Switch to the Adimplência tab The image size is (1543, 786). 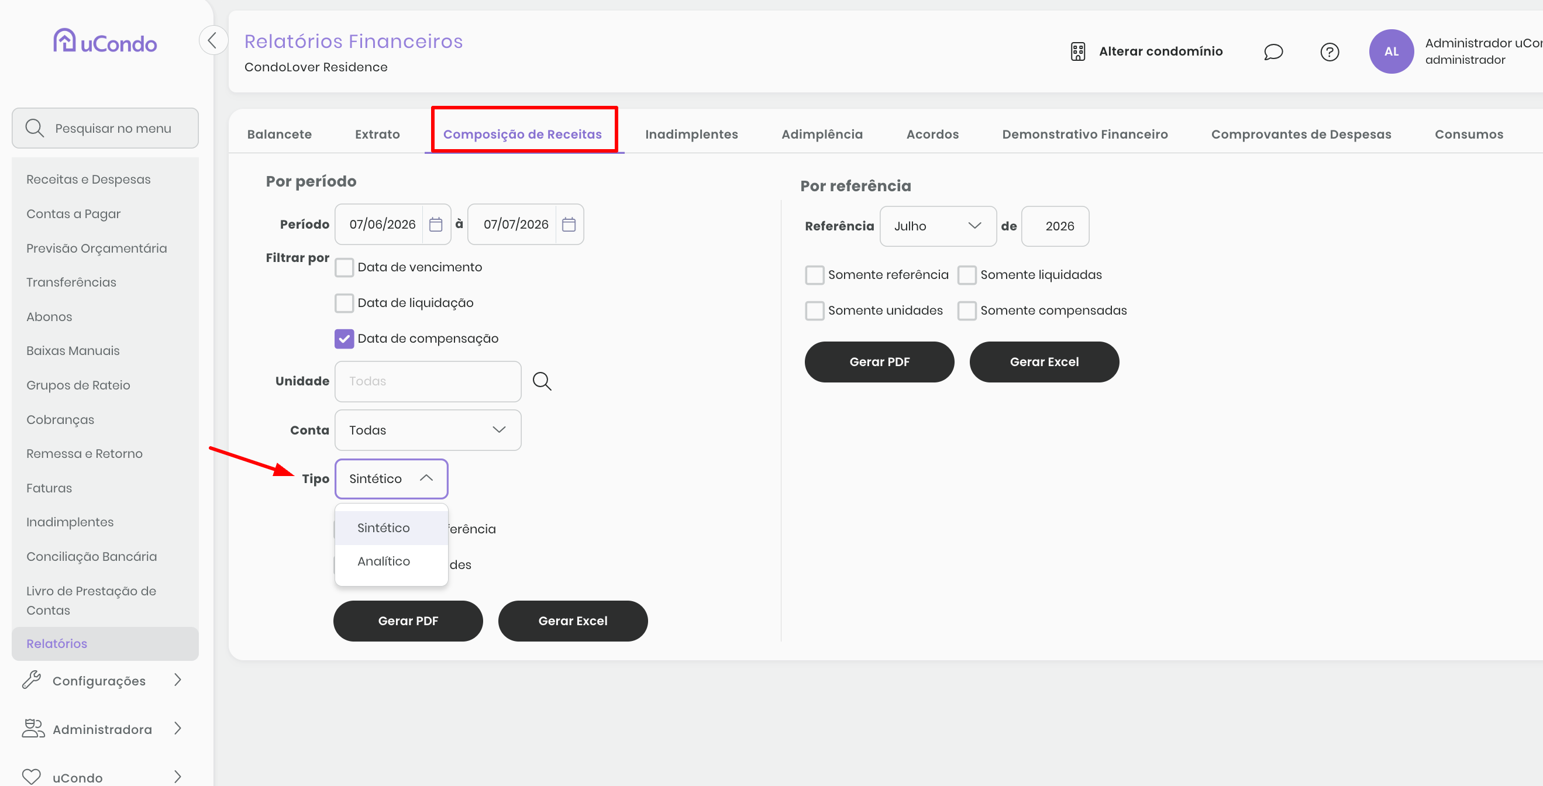click(x=821, y=134)
